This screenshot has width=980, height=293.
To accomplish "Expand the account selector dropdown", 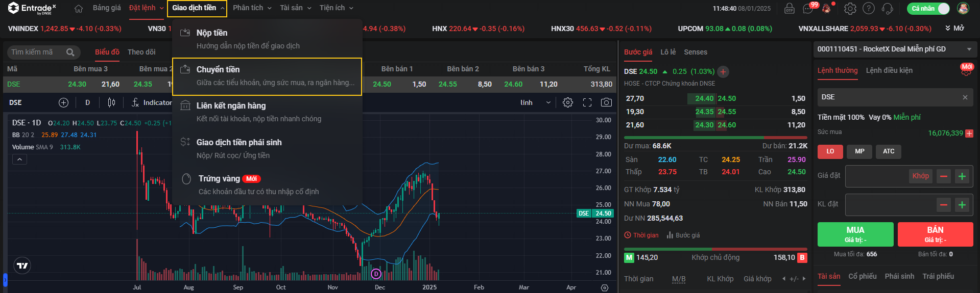I will pos(969,49).
